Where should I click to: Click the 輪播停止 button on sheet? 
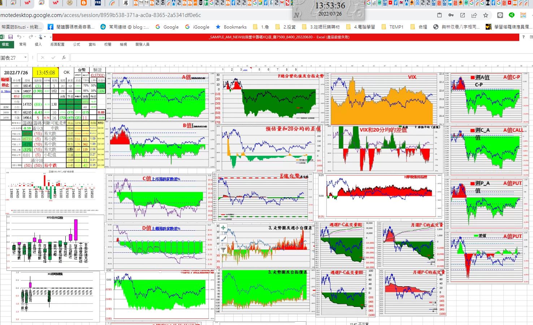5,82
